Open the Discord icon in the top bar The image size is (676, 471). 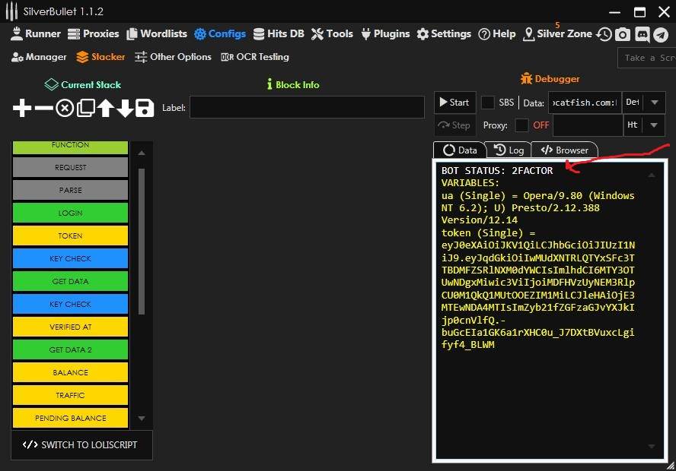click(642, 34)
